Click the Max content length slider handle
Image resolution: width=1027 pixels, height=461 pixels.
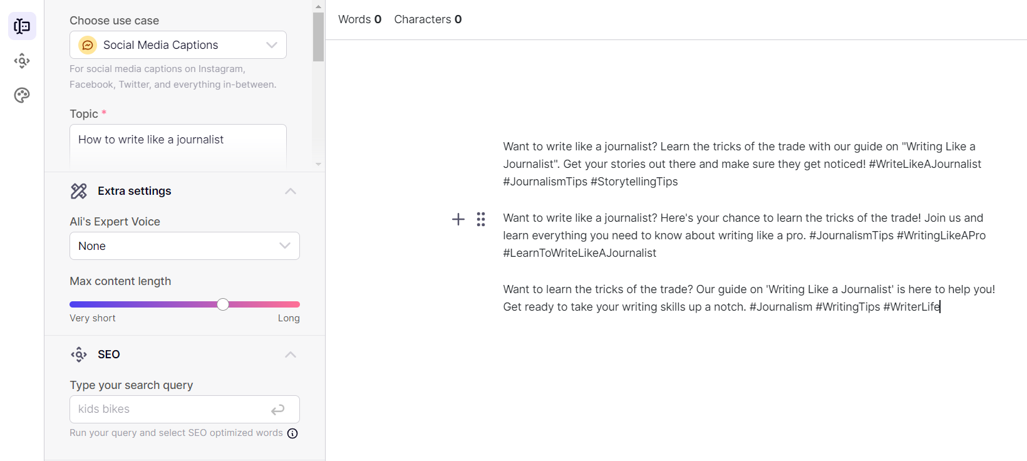[223, 304]
